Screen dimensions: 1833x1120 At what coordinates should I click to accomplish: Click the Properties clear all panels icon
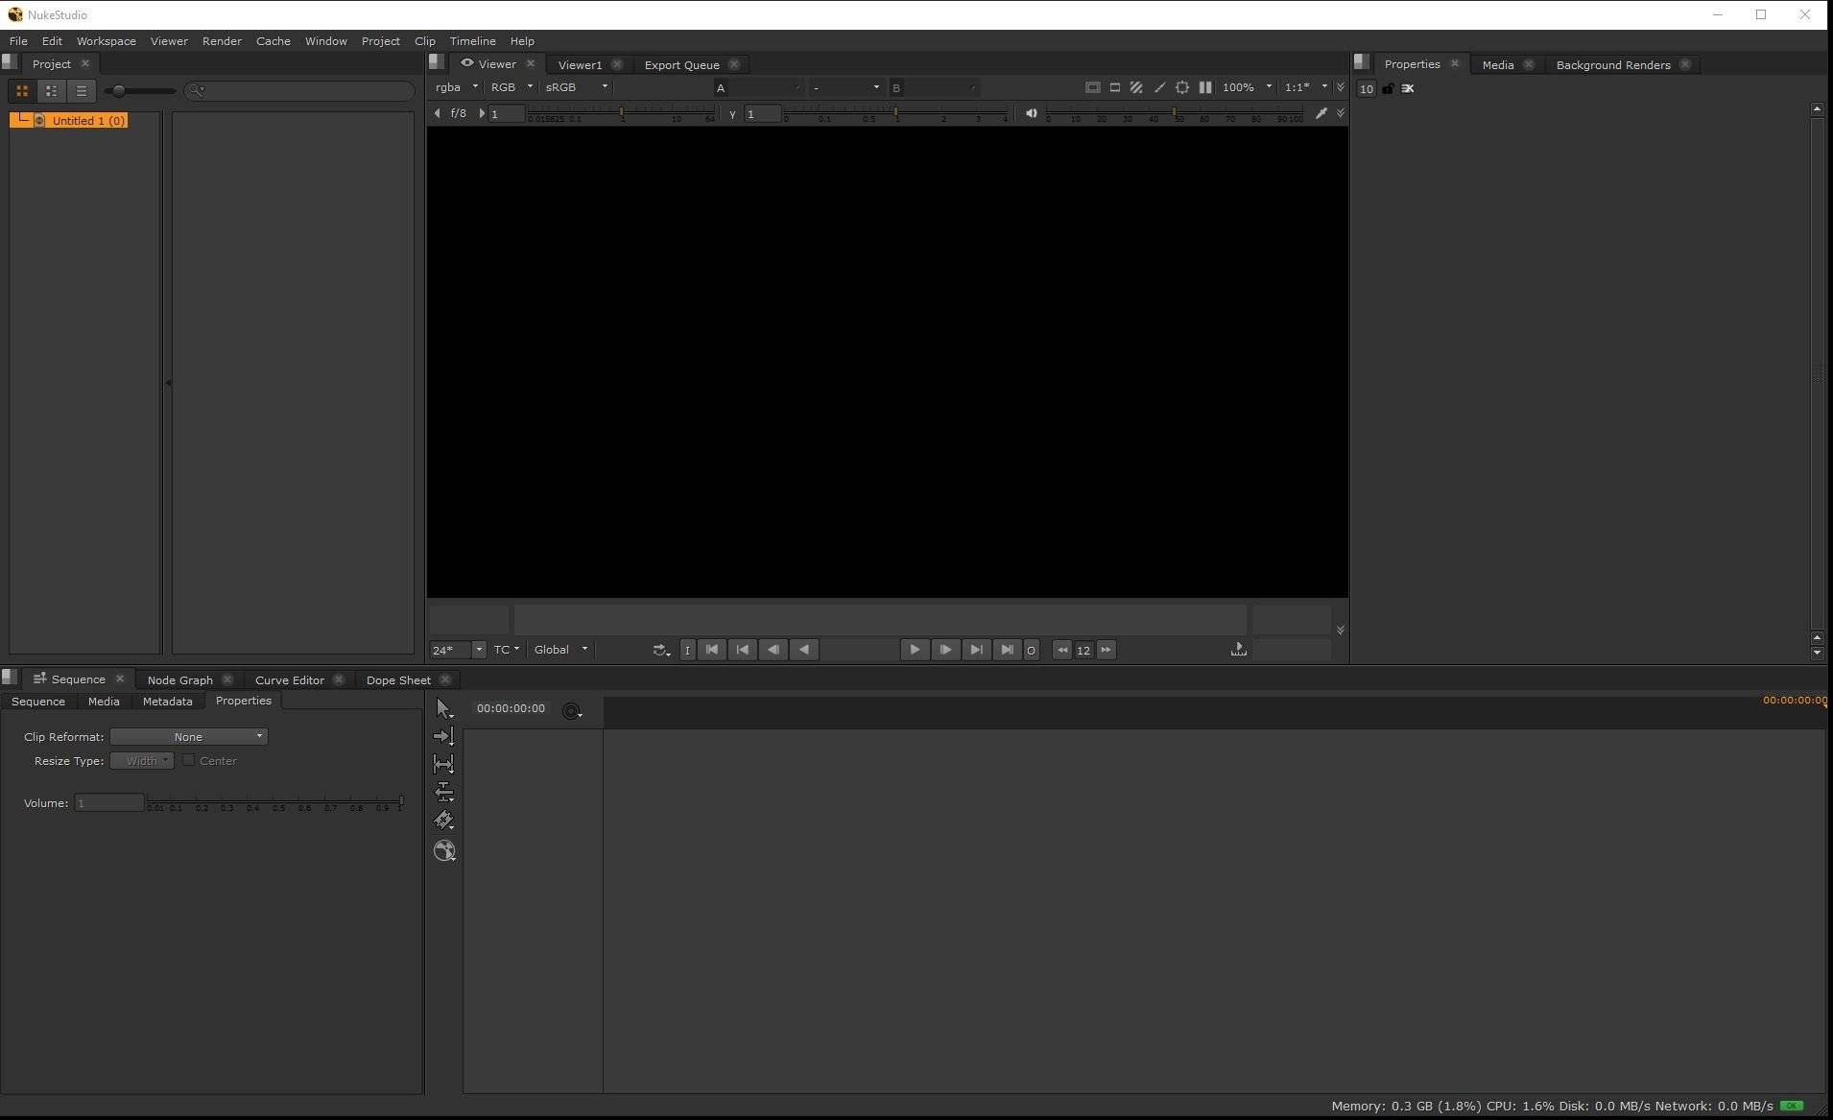pos(1408,88)
